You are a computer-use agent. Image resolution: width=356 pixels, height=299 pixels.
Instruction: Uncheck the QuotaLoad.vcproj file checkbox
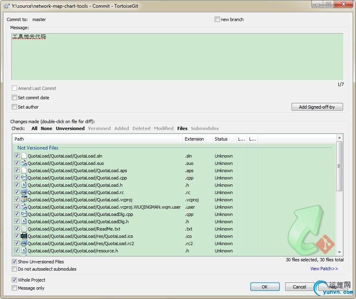click(x=17, y=199)
